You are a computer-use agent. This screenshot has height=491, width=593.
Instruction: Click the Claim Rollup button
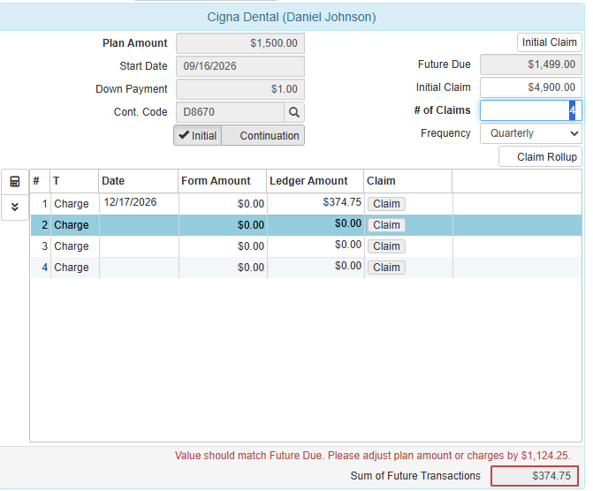point(540,157)
